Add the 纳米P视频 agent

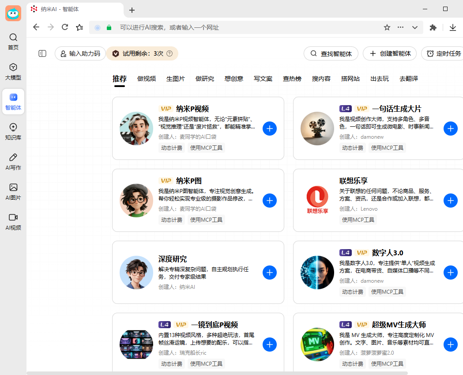(270, 129)
